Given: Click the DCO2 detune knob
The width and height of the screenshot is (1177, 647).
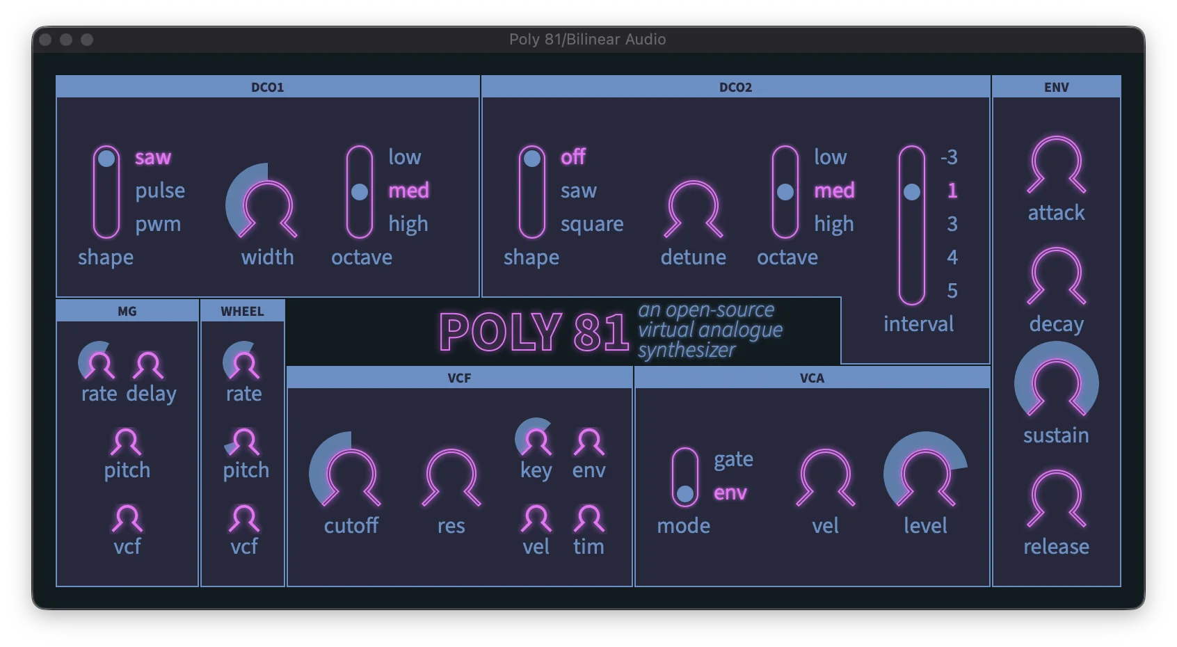Looking at the screenshot, I should point(693,207).
